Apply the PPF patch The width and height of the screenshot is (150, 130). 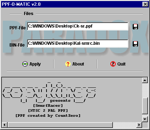point(31,64)
